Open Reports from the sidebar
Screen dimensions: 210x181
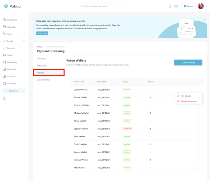[x=9, y=48]
